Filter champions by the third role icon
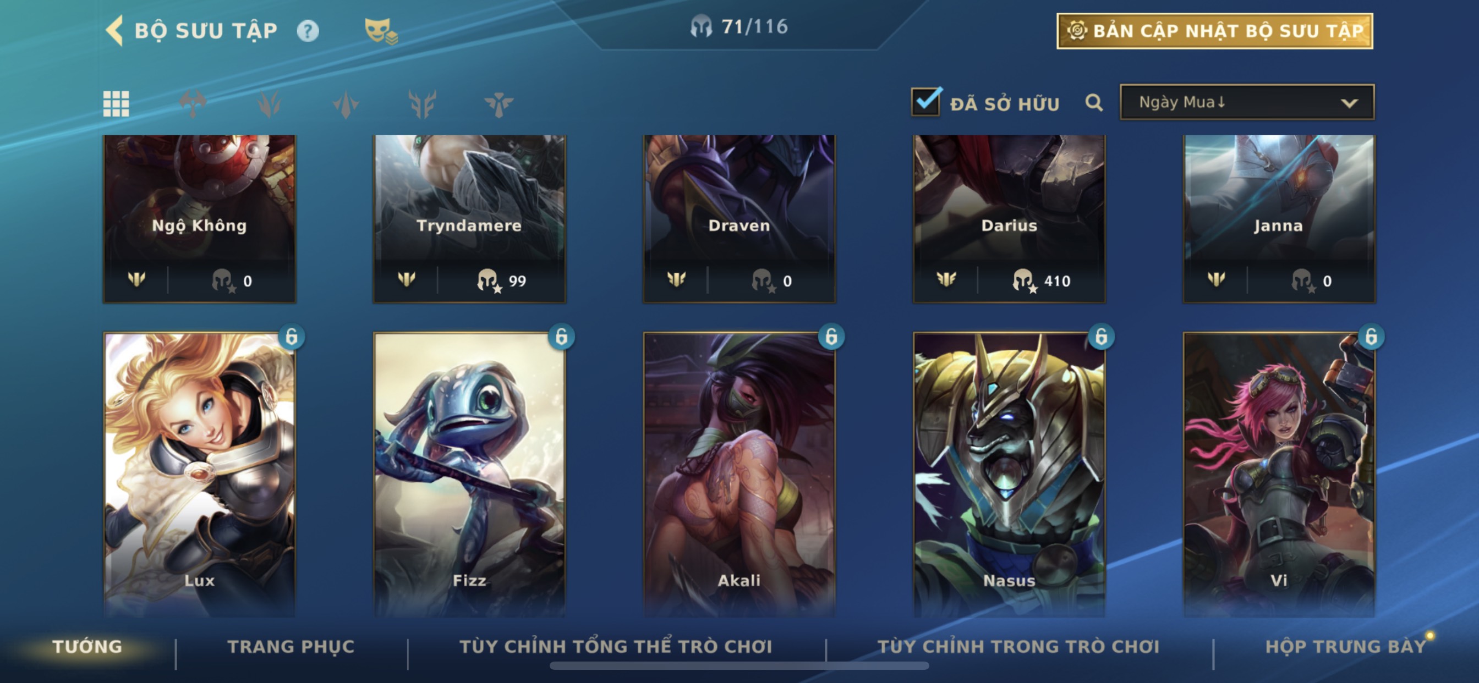 [x=346, y=104]
